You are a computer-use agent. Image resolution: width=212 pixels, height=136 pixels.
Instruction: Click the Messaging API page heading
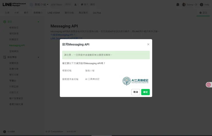[64, 26]
